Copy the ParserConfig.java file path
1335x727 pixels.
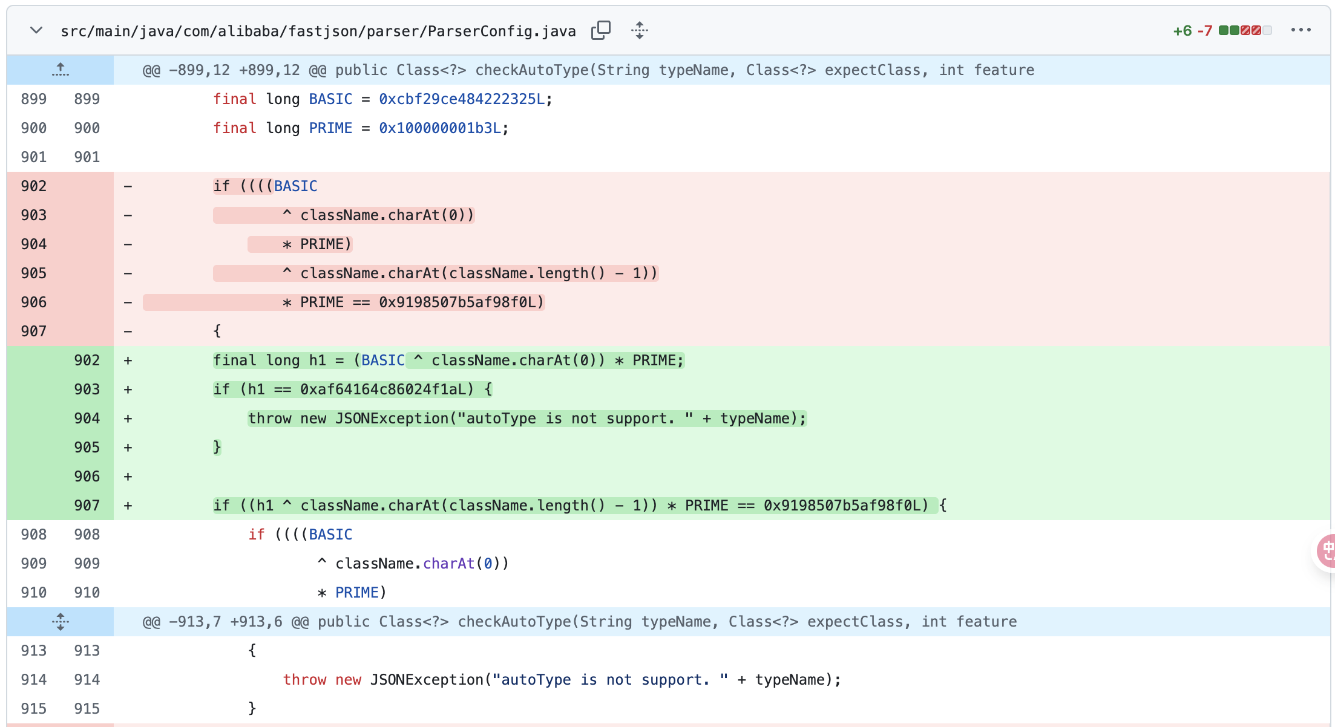tap(600, 30)
